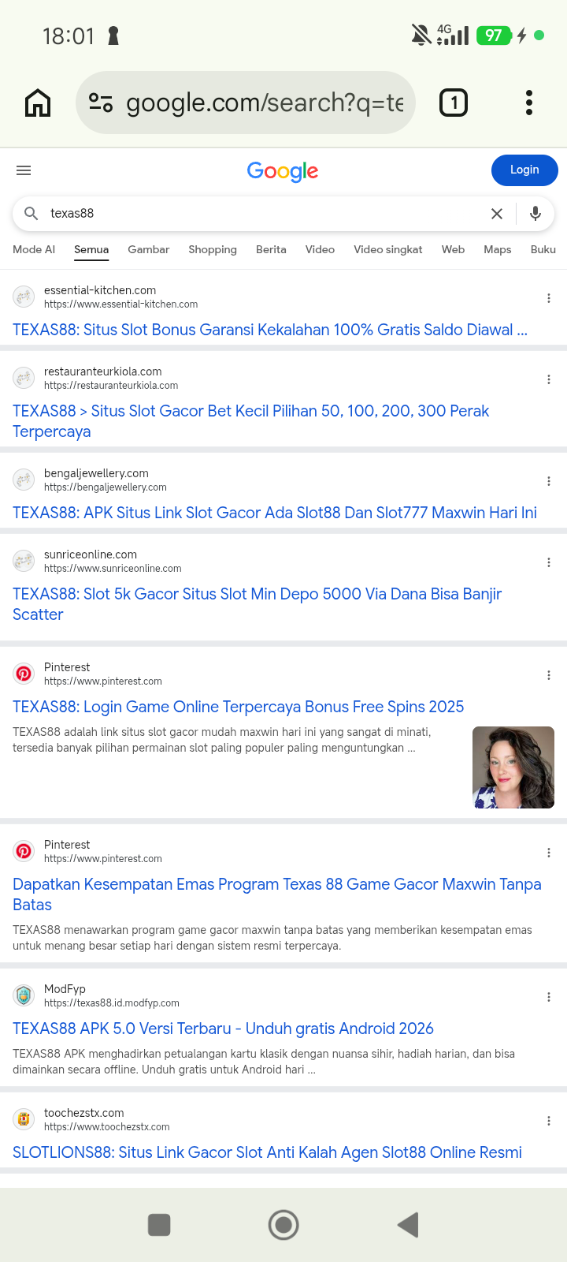This screenshot has width=567, height=1262.
Task: Switch to Maps tab
Action: [498, 249]
